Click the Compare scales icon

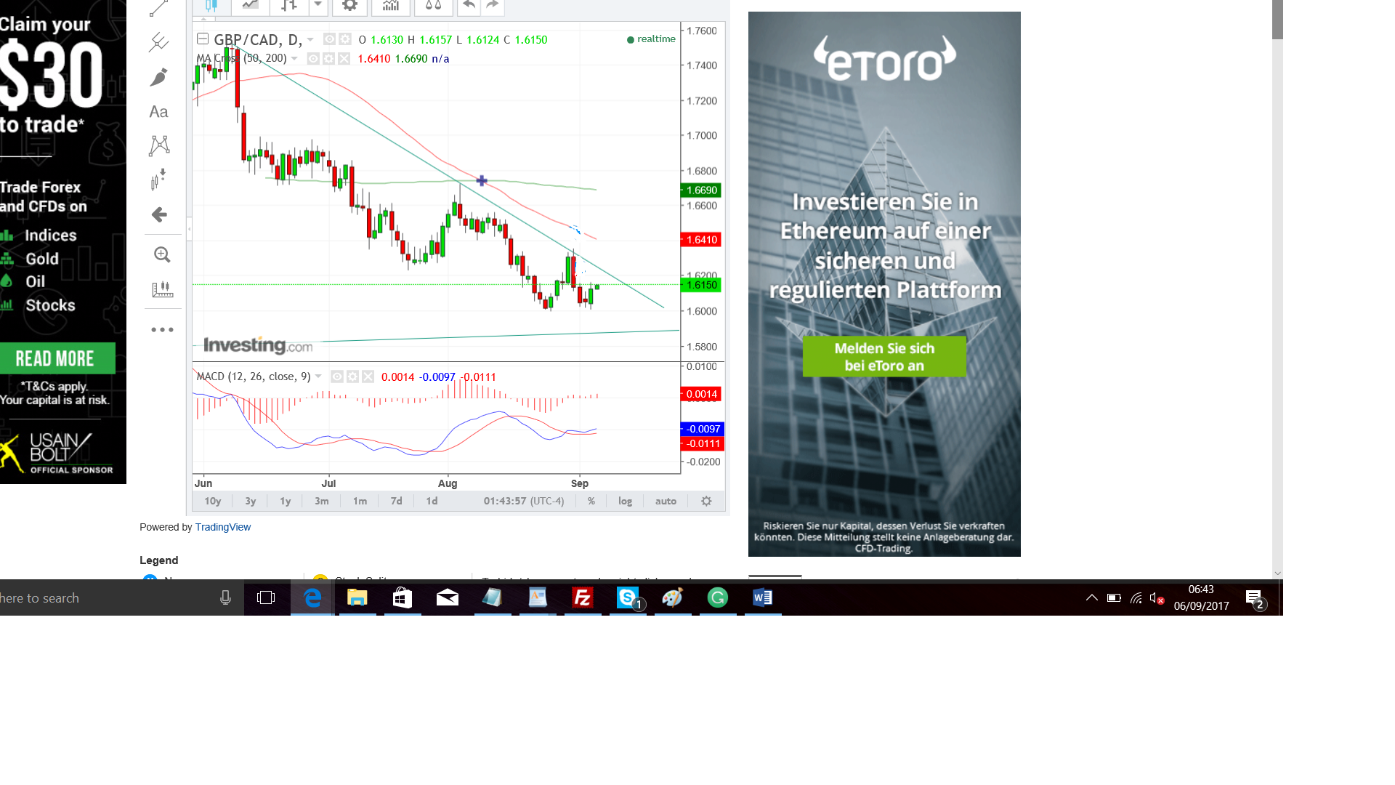click(x=433, y=6)
